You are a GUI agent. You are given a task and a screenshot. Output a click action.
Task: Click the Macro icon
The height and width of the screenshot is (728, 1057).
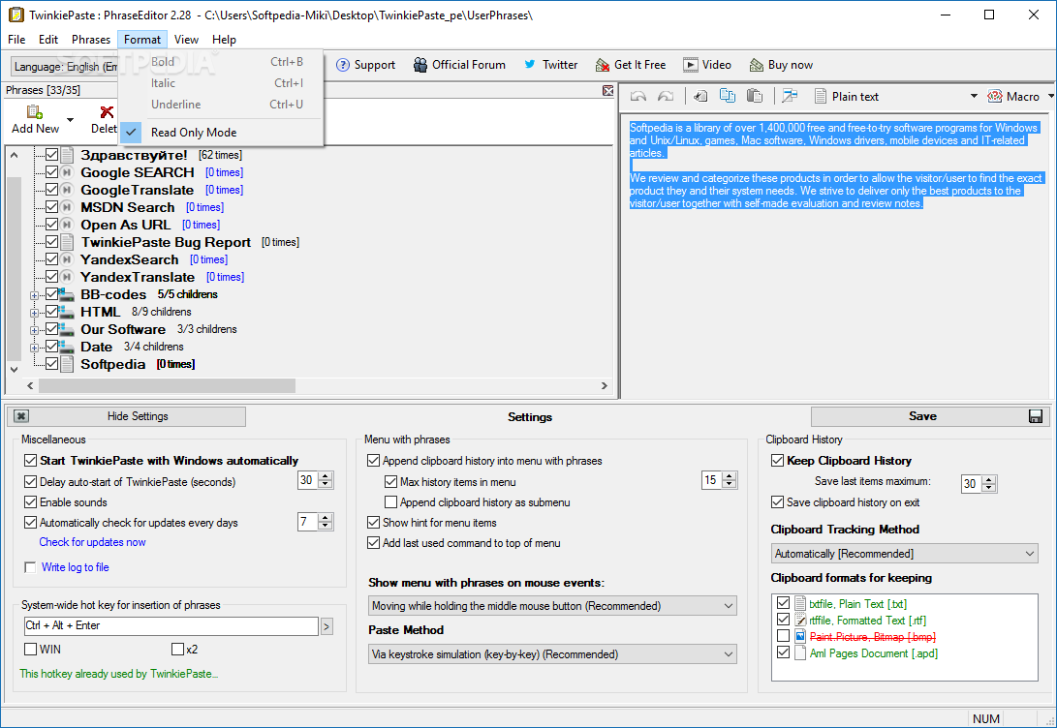994,96
